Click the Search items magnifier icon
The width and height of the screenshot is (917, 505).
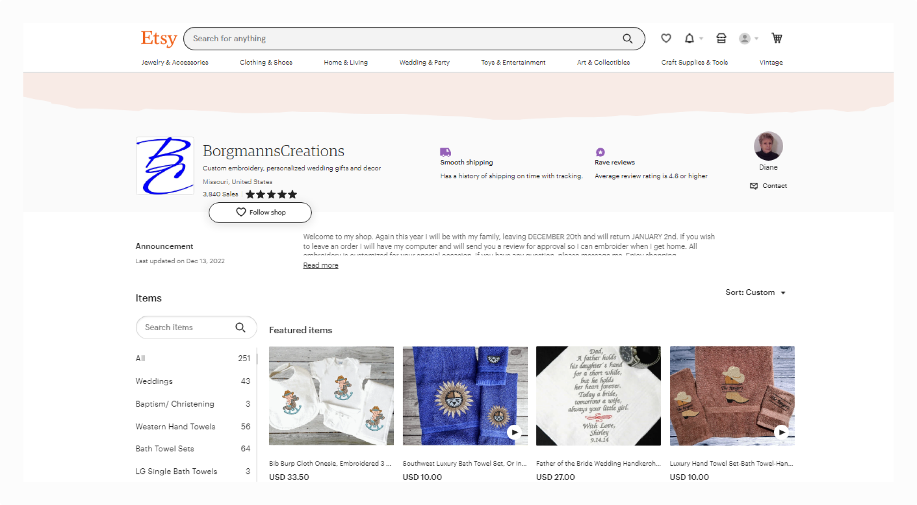pyautogui.click(x=240, y=327)
